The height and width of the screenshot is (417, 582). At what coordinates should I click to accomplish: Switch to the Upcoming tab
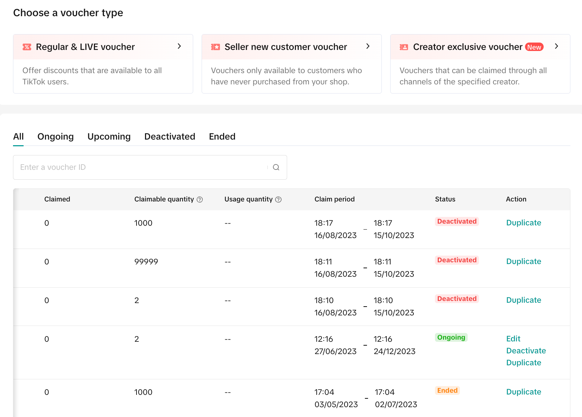[x=109, y=136]
